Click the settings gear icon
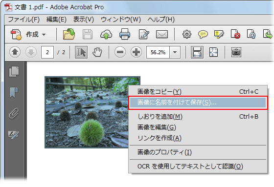This screenshot has width=274, height=187. pos(187,34)
